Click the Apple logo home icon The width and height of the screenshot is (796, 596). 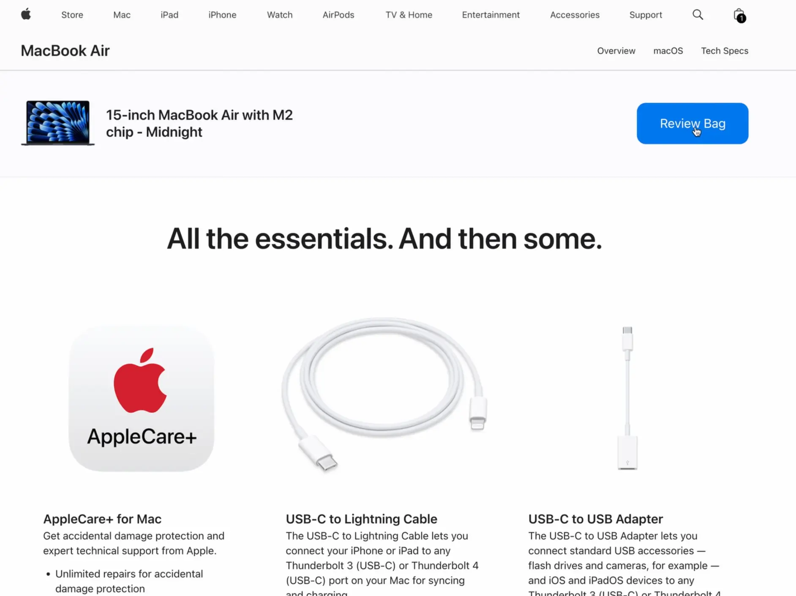point(26,14)
